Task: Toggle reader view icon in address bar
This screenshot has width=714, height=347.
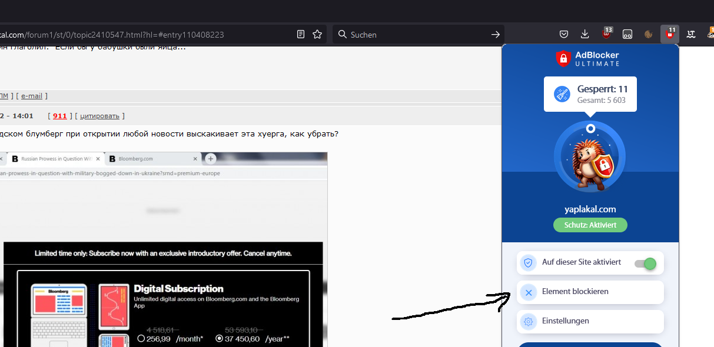Action: coord(301,35)
